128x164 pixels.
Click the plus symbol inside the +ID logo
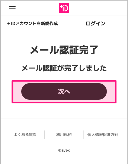(x=61, y=7)
